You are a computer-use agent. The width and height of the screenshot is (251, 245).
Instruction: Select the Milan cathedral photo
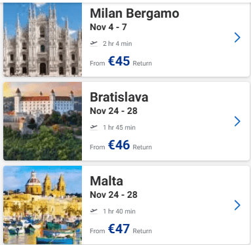point(43,39)
